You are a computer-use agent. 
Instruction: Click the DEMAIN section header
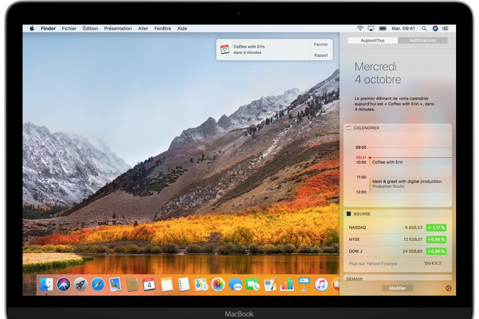coord(398,278)
